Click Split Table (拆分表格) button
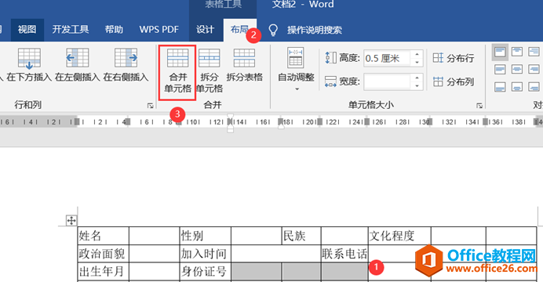The image size is (543, 282). [x=245, y=66]
